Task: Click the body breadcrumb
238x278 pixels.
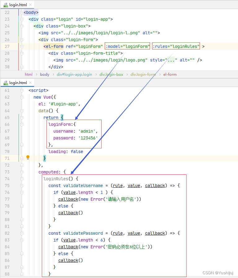Action: [x=45, y=75]
